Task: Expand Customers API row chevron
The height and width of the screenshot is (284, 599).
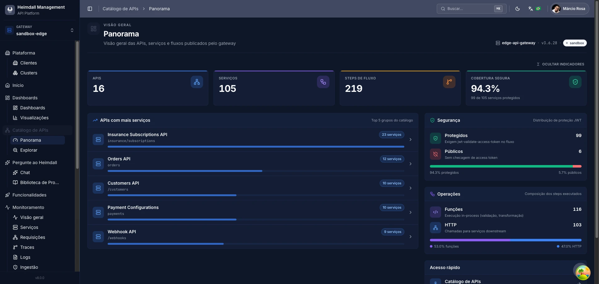Action: tap(411, 188)
